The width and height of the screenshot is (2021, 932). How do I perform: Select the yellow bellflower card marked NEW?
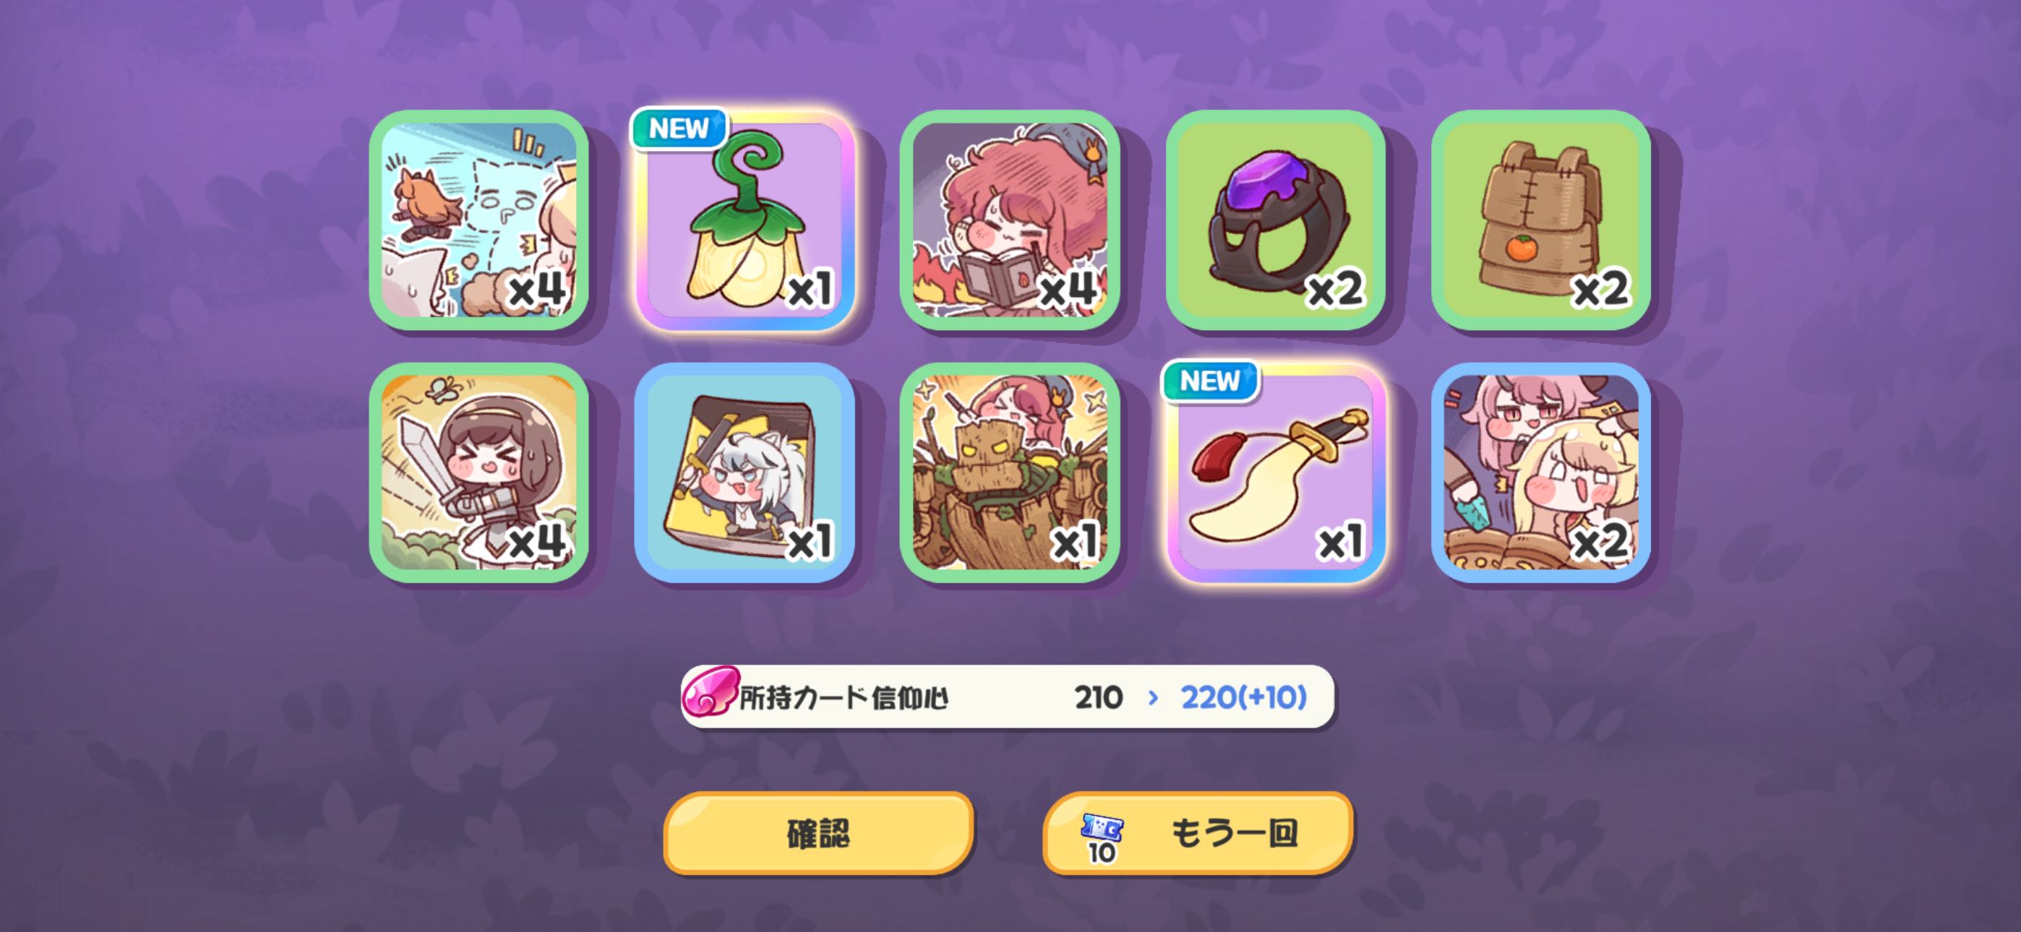[x=745, y=220]
